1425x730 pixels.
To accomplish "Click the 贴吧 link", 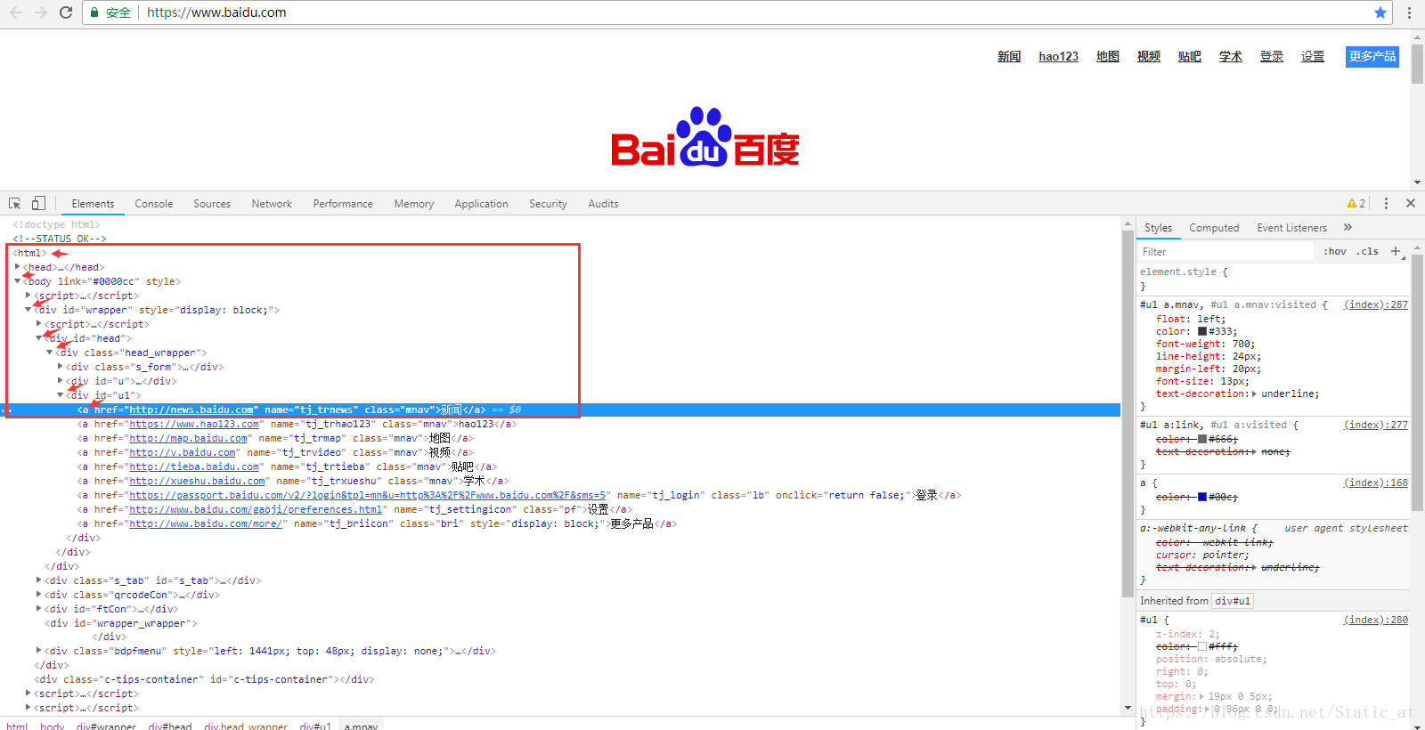I will [x=1190, y=56].
